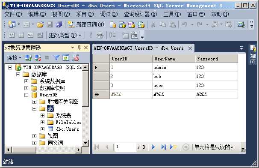
Task: Show the SQL pane icon
Action: pyautogui.click(x=30, y=35)
